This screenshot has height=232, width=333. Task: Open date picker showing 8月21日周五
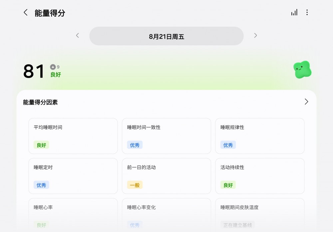tap(166, 36)
